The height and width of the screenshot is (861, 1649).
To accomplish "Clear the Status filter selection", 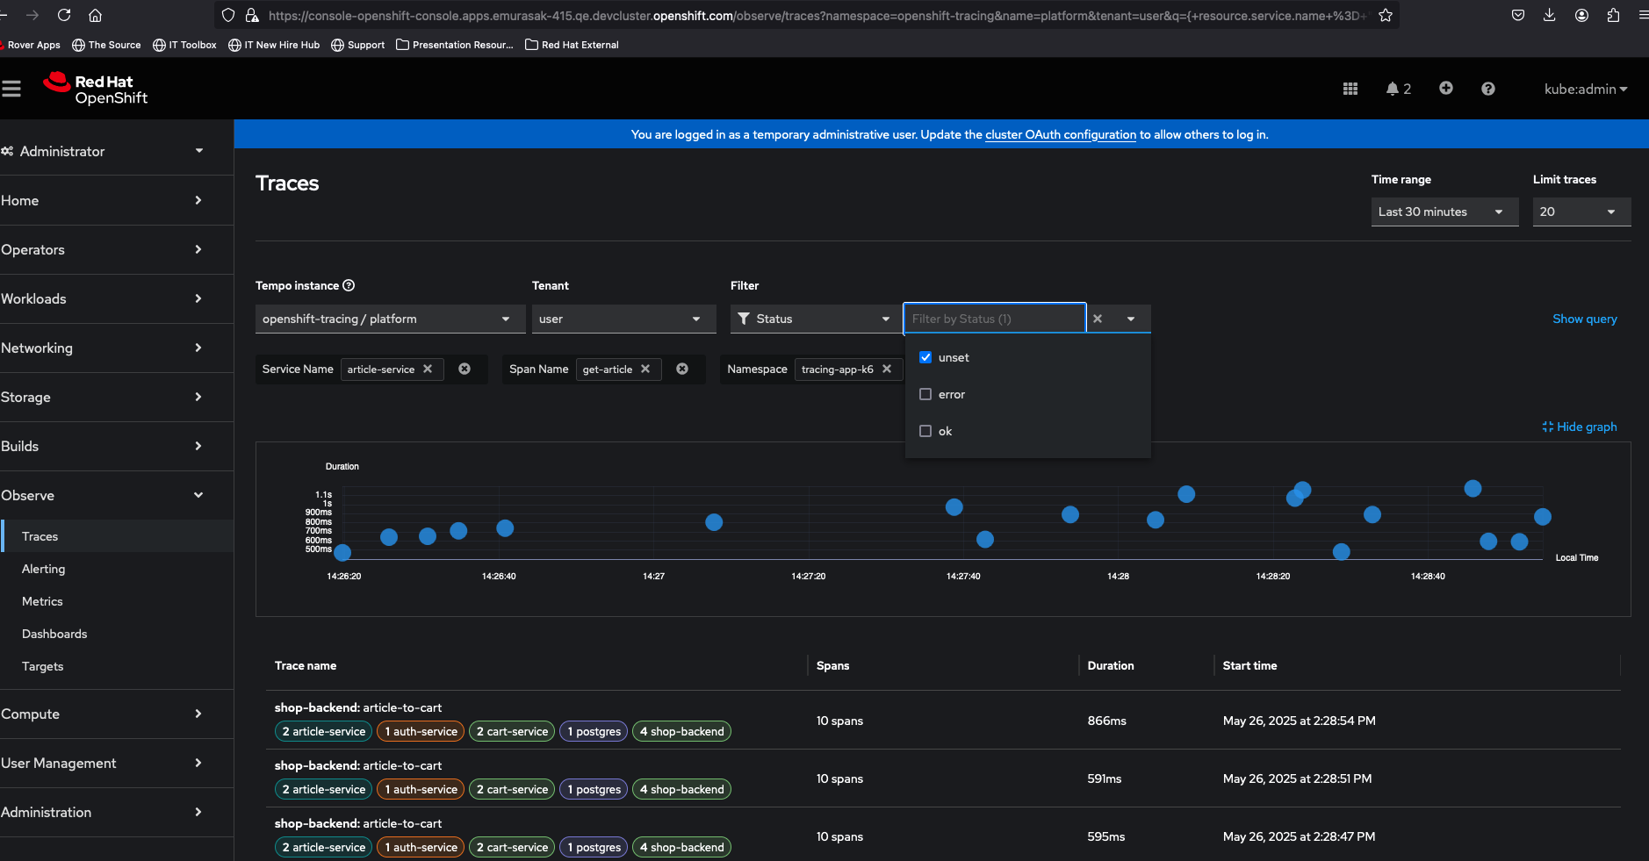I will coord(1098,319).
